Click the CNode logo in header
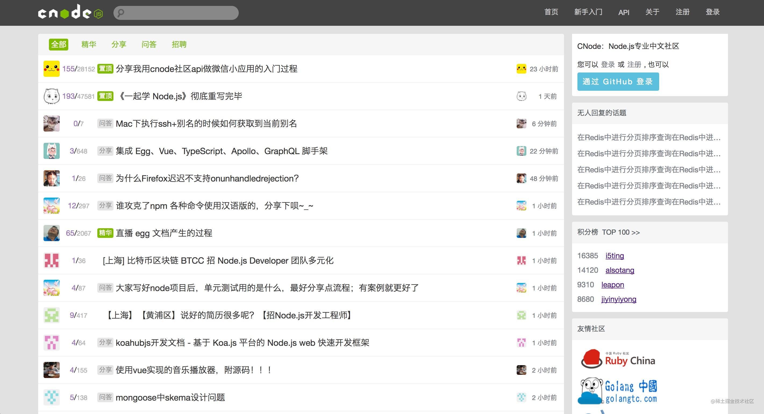This screenshot has width=764, height=414. 70,12
